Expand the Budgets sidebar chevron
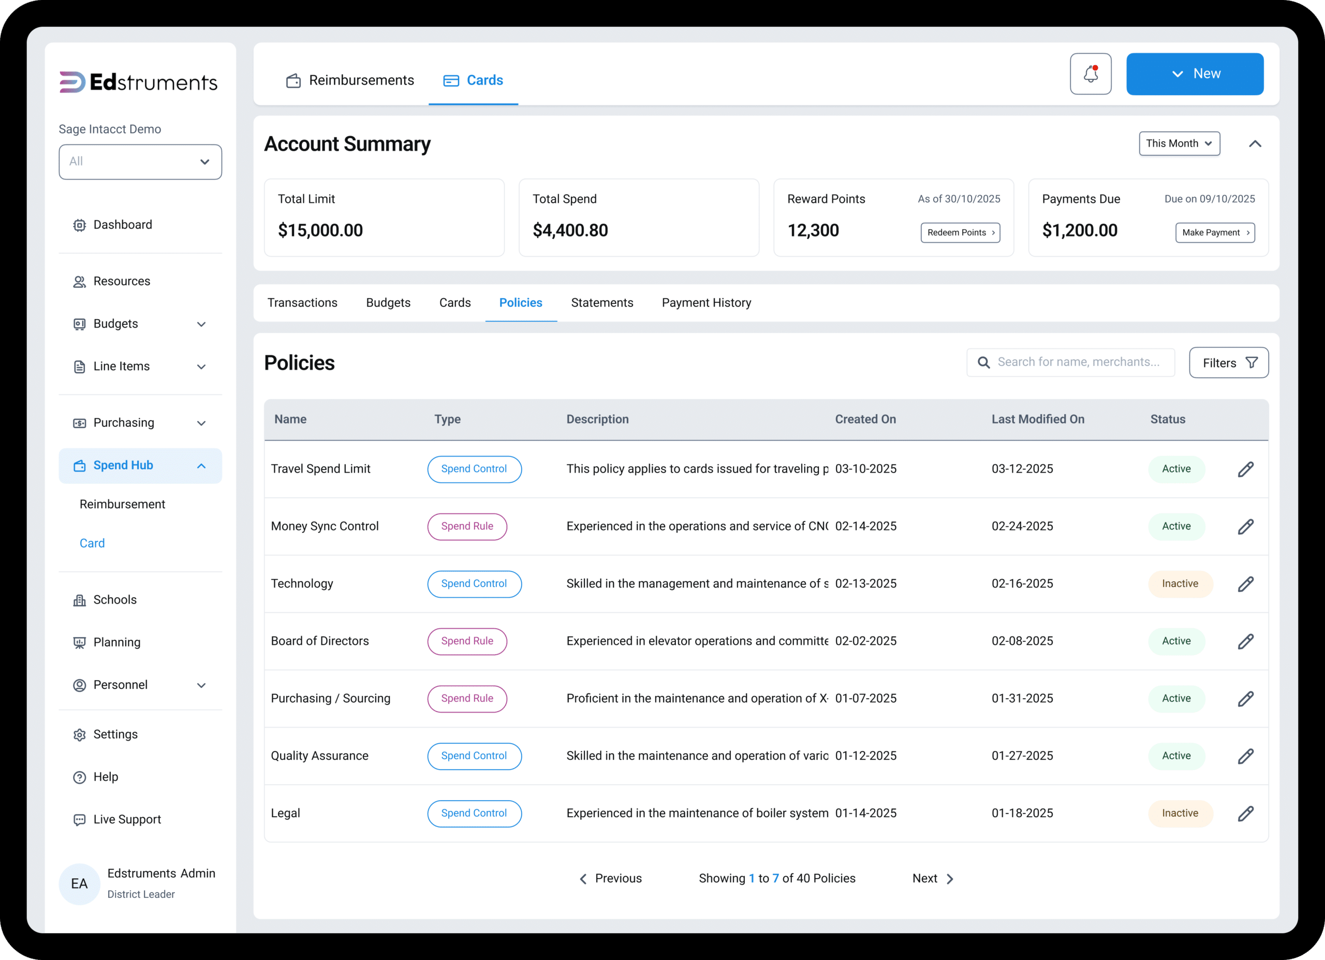This screenshot has width=1325, height=960. click(201, 324)
